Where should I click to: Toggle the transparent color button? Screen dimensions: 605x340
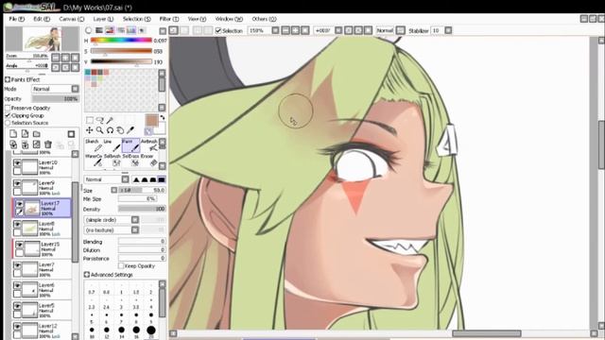point(148,131)
